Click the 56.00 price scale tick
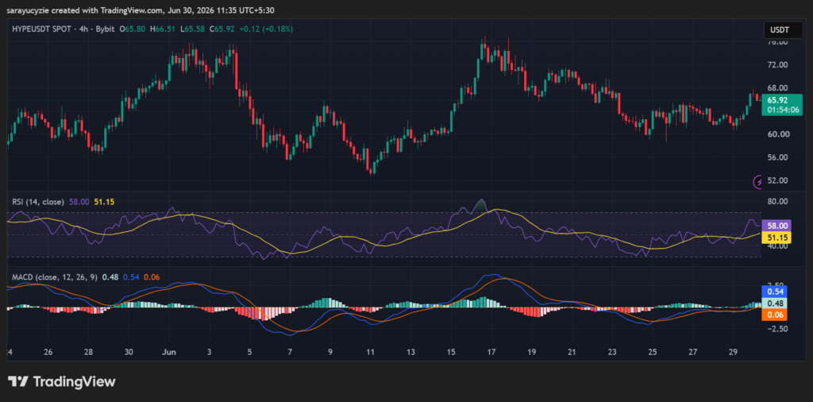This screenshot has height=402, width=813. tap(779, 157)
